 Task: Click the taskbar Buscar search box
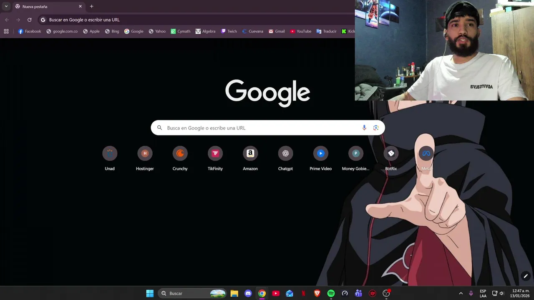point(193,293)
